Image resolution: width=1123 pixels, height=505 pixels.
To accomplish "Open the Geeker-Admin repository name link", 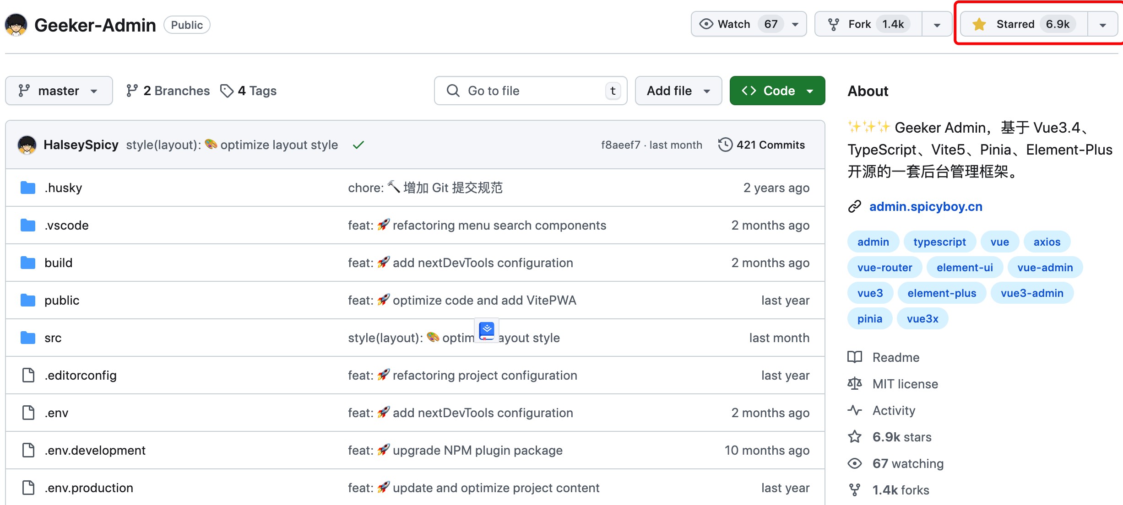I will pyautogui.click(x=95, y=25).
